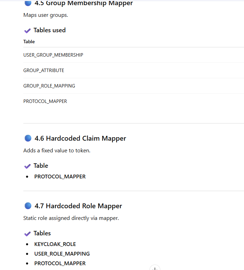Viewport: 244px width, 270px height.
Task: Click the 'Adds a fixed value to token.' text
Action: click(x=57, y=150)
